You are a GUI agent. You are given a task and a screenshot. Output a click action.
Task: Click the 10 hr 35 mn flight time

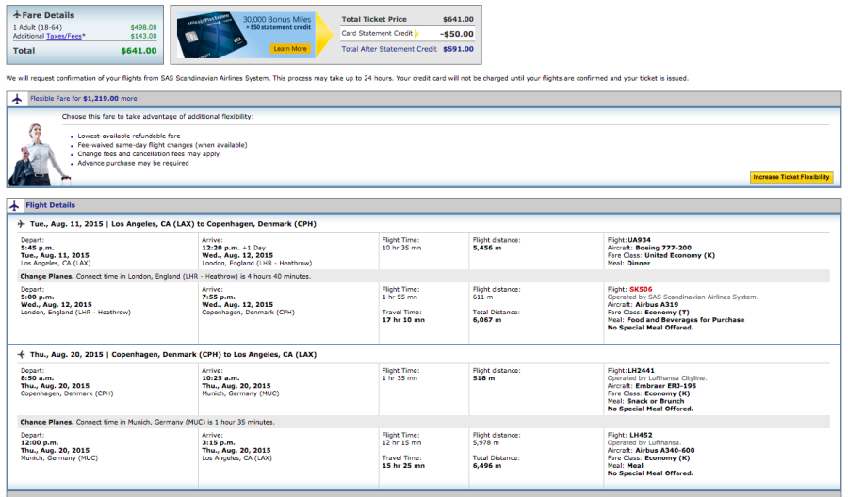click(401, 248)
